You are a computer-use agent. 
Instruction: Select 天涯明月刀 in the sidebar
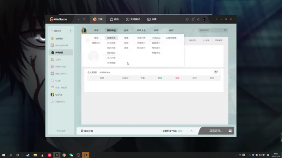61,101
